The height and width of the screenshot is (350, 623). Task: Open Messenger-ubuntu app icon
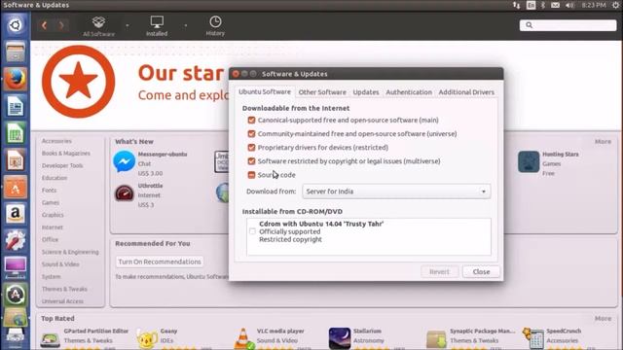click(124, 161)
